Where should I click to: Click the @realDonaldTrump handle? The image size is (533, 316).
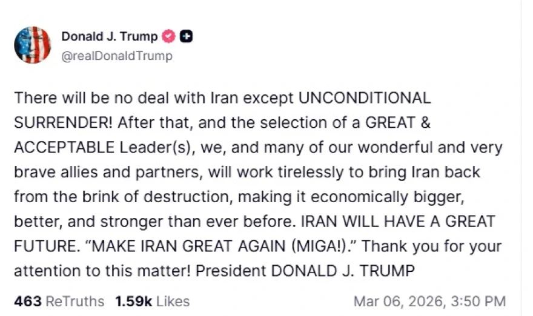coord(117,56)
